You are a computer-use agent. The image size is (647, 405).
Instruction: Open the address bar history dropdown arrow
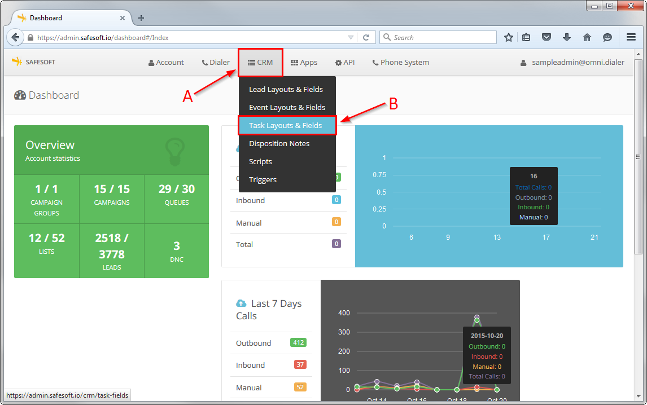coord(351,38)
